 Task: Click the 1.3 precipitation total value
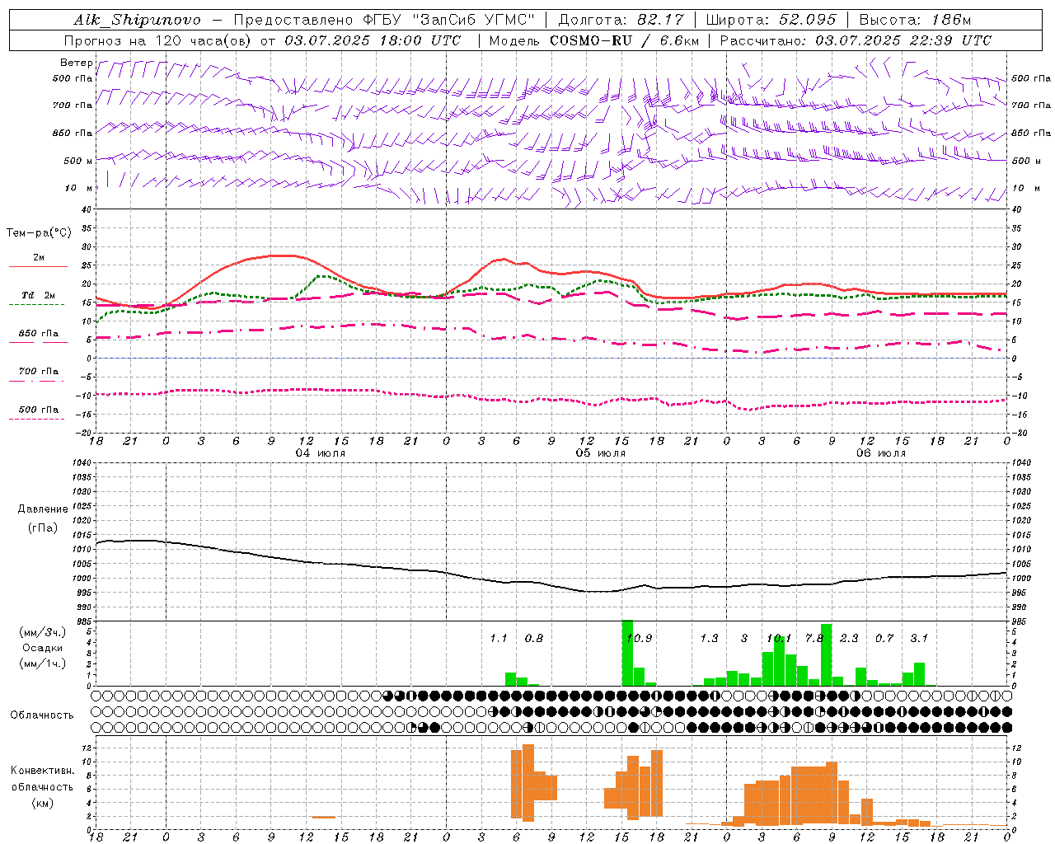pyautogui.click(x=709, y=638)
